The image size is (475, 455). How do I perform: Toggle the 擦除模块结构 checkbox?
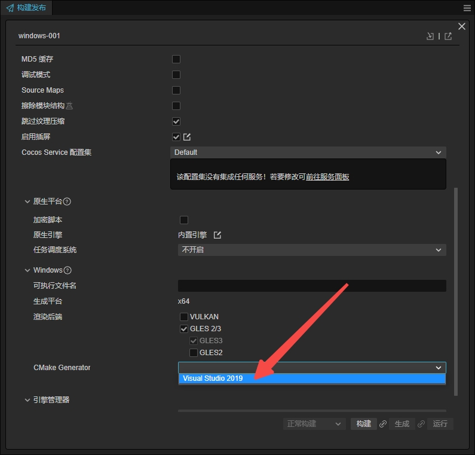click(x=176, y=106)
